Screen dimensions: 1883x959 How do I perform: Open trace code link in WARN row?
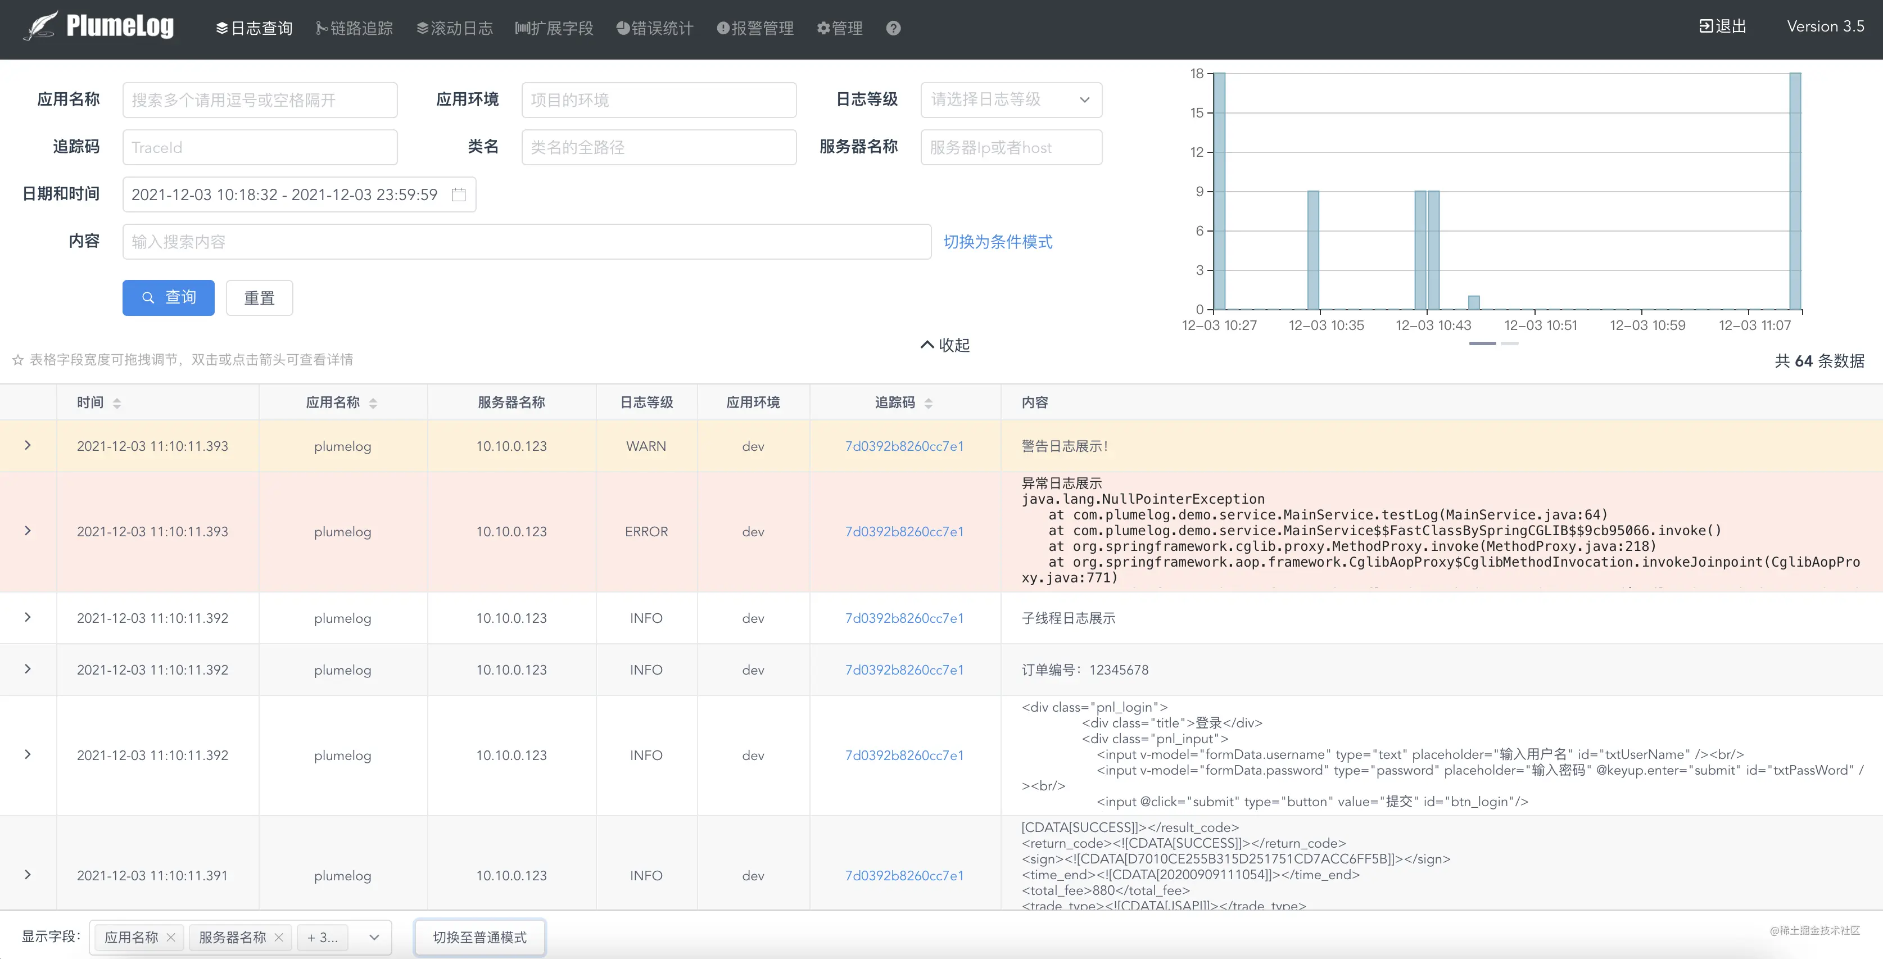904,446
